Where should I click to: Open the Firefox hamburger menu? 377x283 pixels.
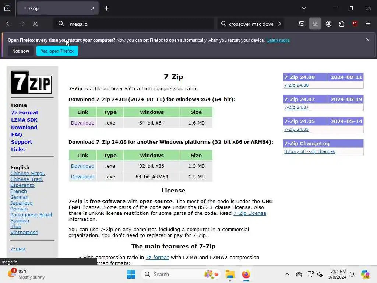click(368, 24)
